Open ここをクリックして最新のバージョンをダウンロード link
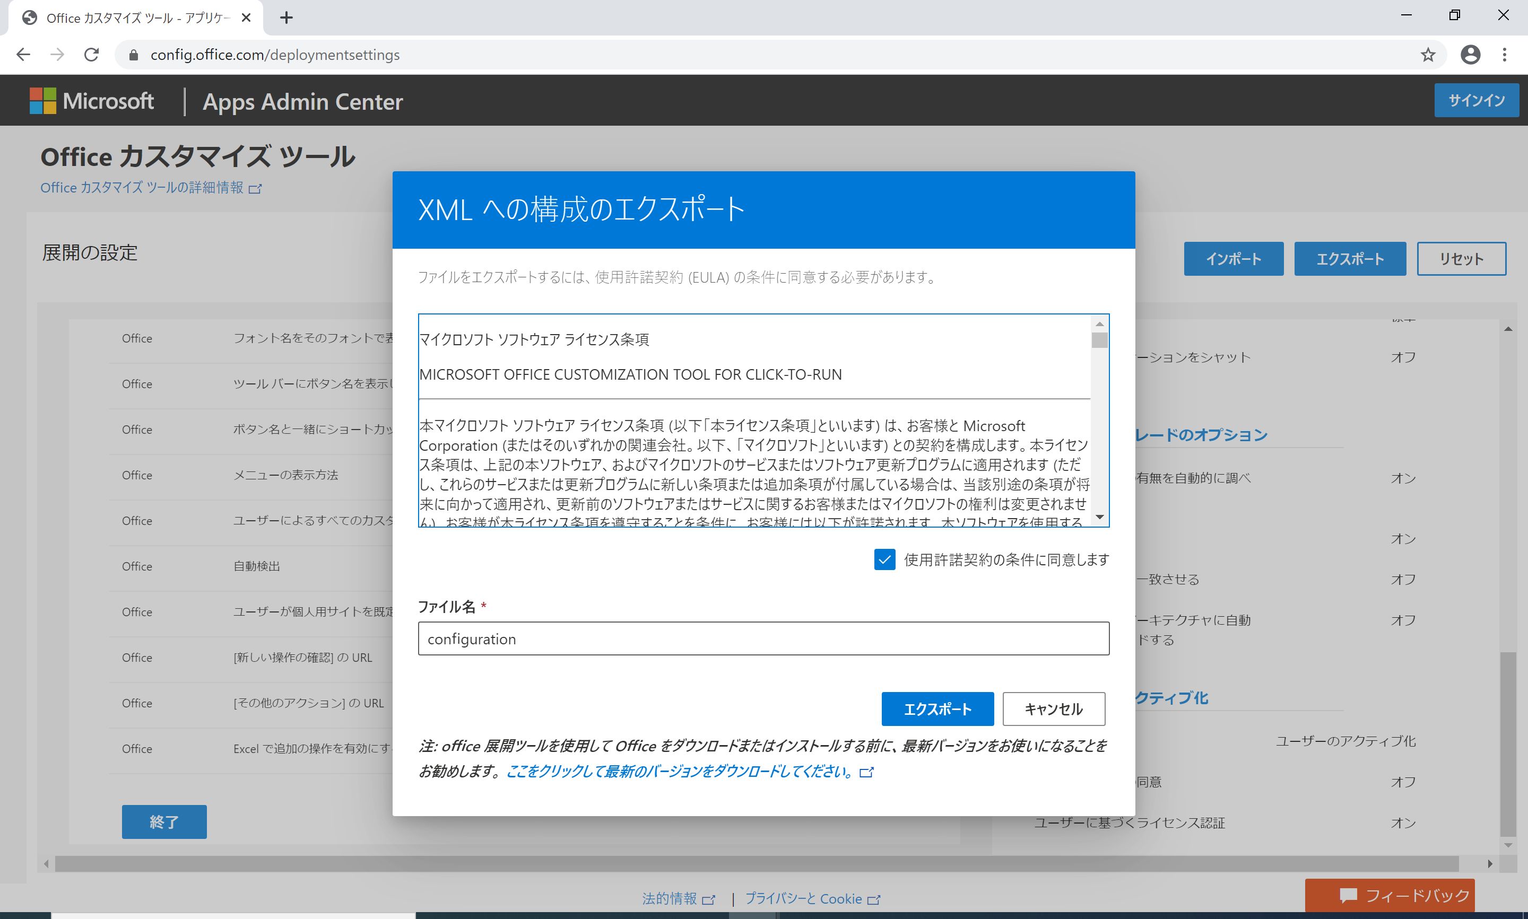The height and width of the screenshot is (919, 1528). coord(689,772)
